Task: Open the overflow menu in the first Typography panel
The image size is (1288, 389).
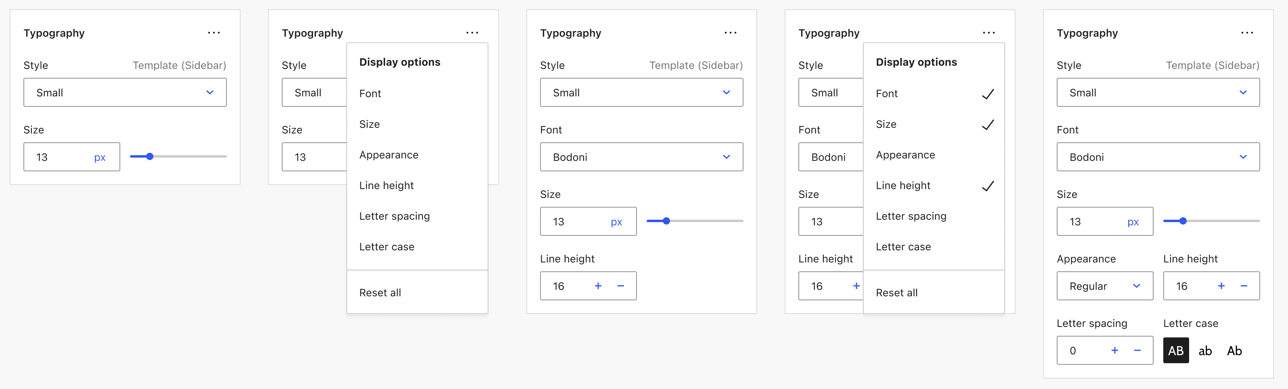Action: [x=214, y=33]
